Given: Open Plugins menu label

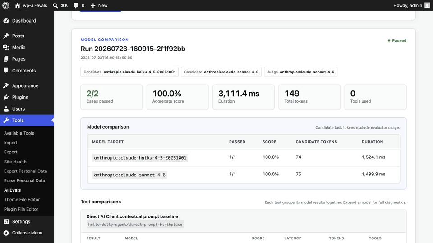Looking at the screenshot, I should (x=20, y=97).
